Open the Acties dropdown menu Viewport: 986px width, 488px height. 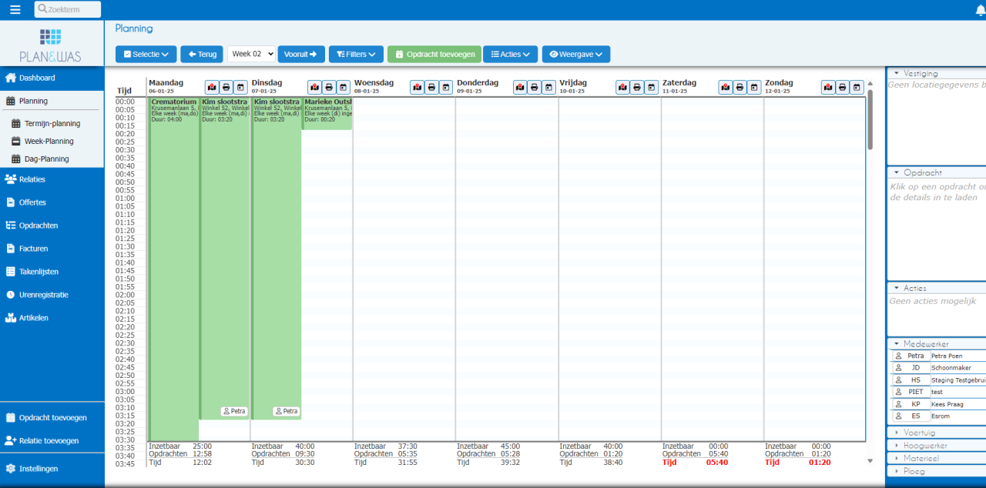click(x=511, y=54)
